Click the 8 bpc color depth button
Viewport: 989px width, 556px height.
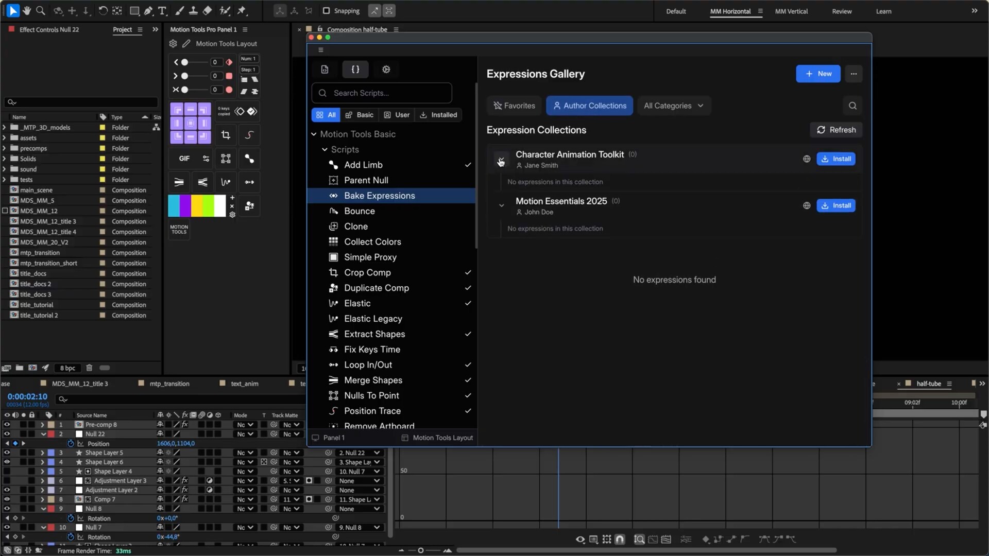pyautogui.click(x=67, y=368)
